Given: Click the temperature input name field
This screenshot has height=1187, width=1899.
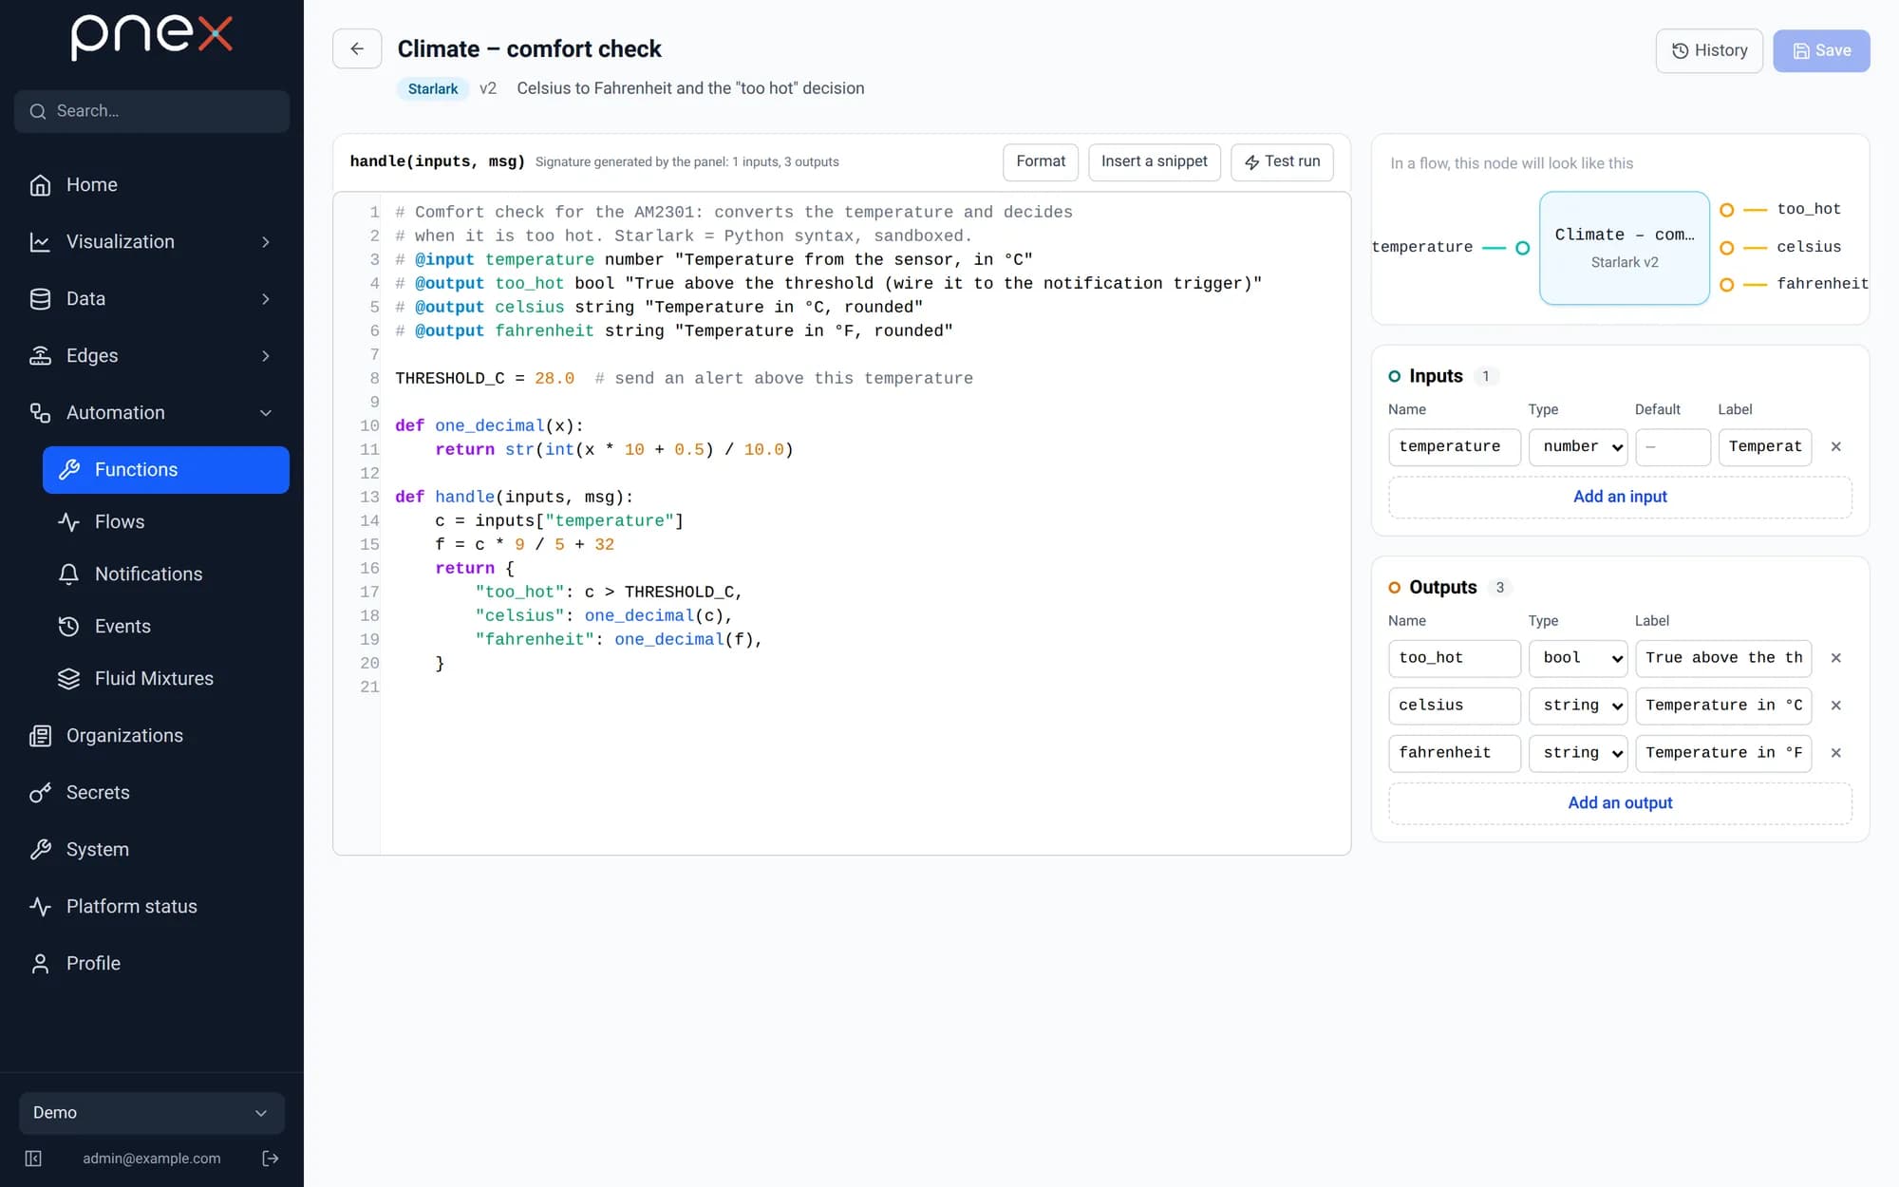Looking at the screenshot, I should [x=1455, y=447].
